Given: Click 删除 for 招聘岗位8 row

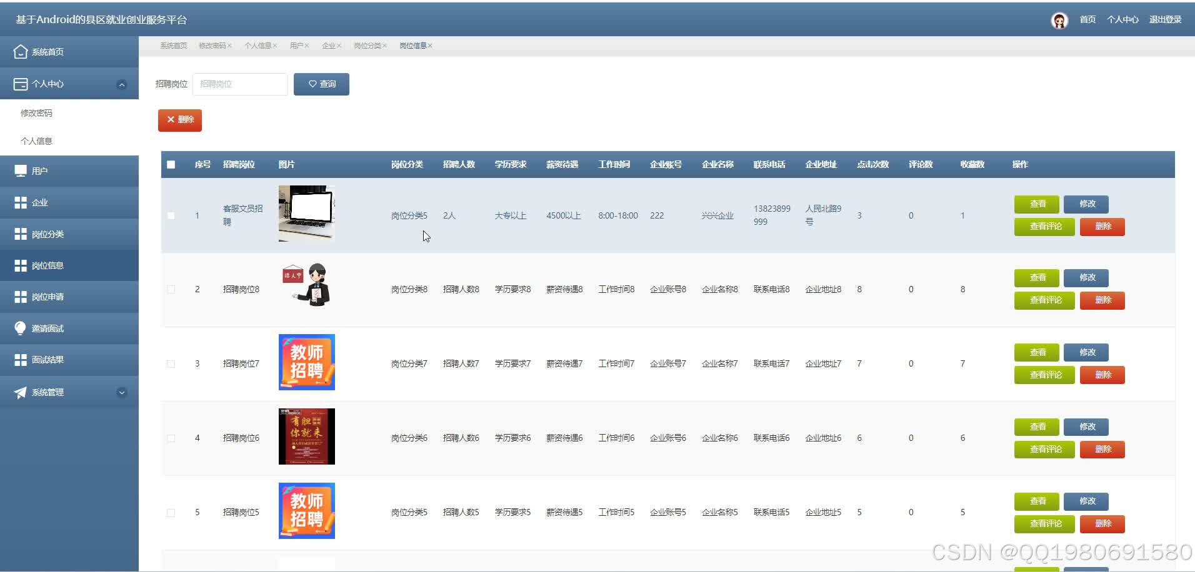Looking at the screenshot, I should 1102,300.
